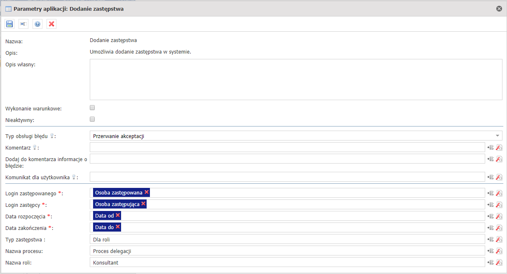This screenshot has width=507, height=274.
Task: Close the Parametry aplikacji dialog
Action: 499,9
